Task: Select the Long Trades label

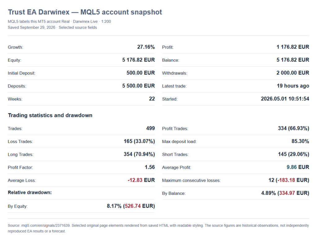Action: (x=21, y=154)
